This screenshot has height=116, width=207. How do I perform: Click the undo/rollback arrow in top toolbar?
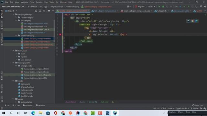coord(196,6)
